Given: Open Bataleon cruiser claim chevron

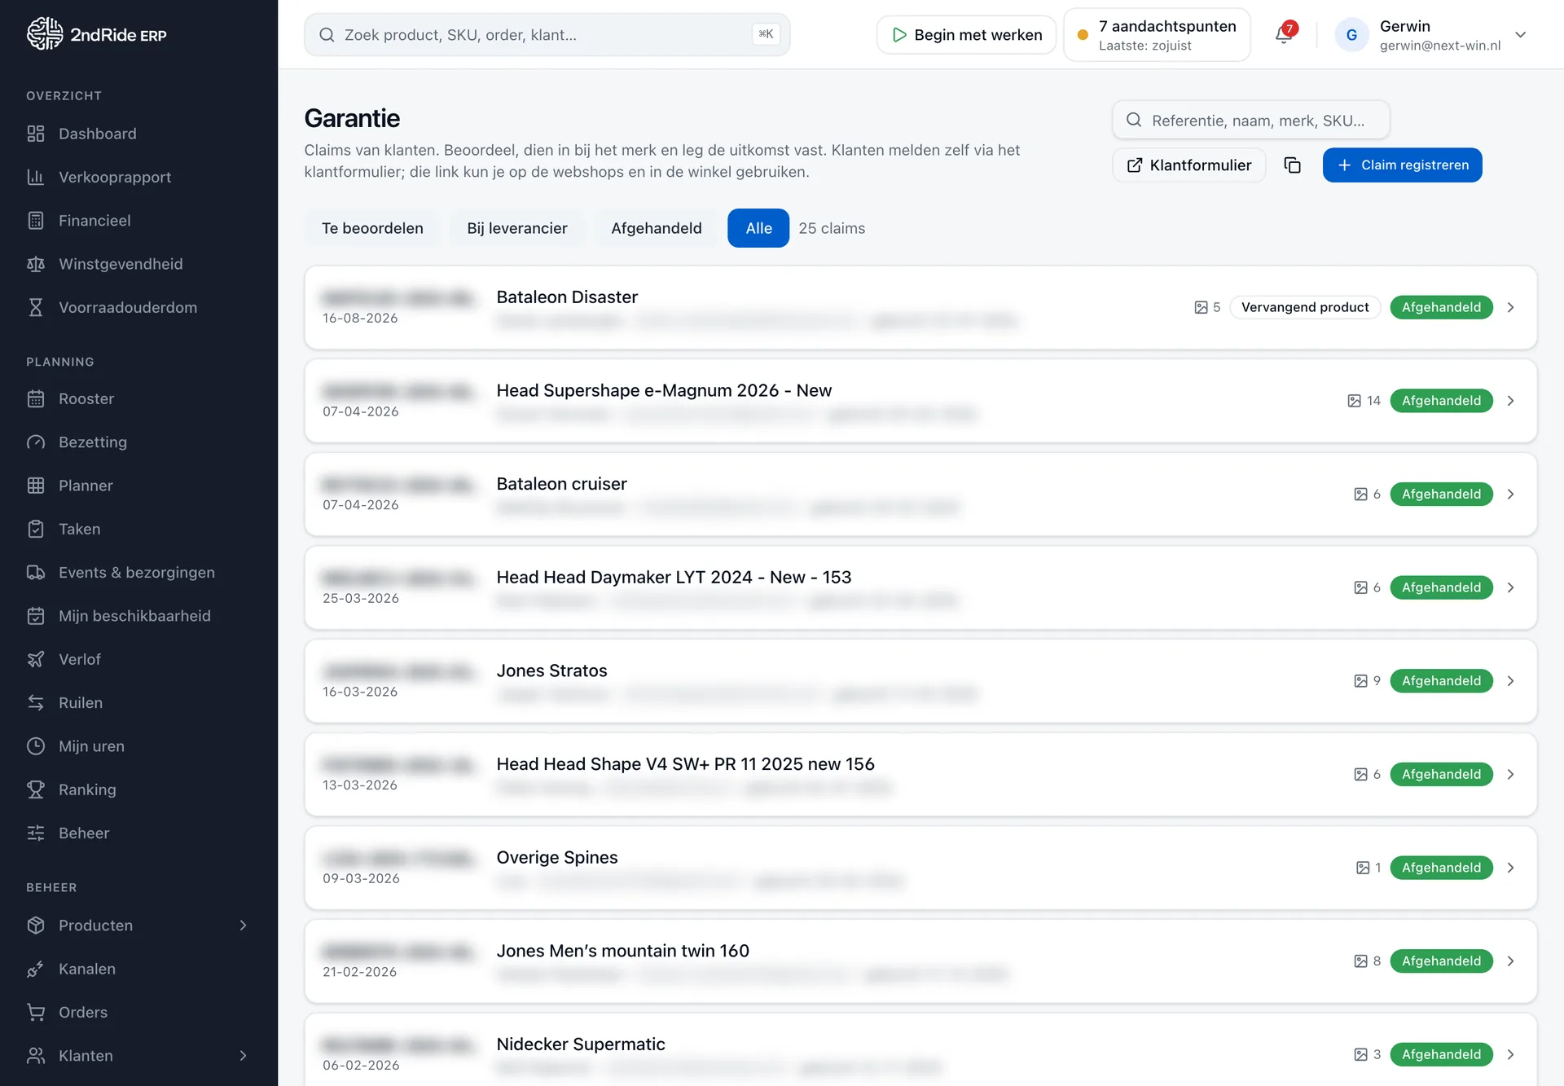Looking at the screenshot, I should coord(1511,495).
